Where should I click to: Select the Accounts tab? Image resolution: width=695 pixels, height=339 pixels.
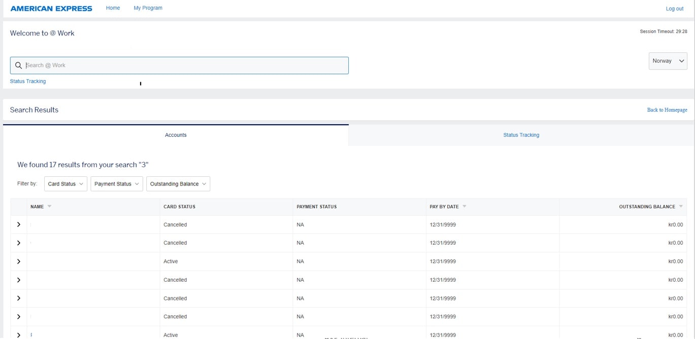tap(176, 135)
